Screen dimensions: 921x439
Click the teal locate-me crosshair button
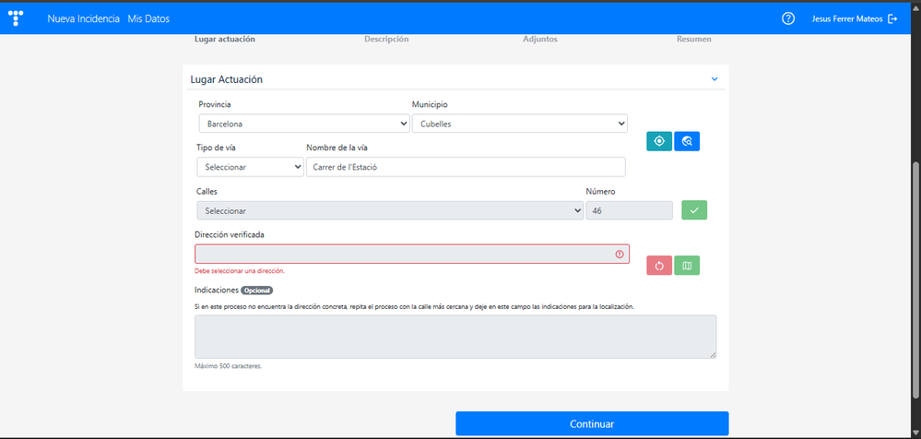(659, 141)
